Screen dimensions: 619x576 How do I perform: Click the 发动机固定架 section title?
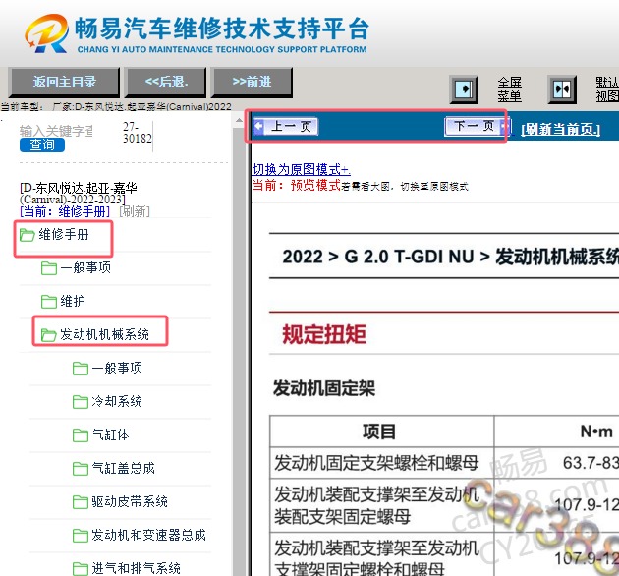[324, 388]
